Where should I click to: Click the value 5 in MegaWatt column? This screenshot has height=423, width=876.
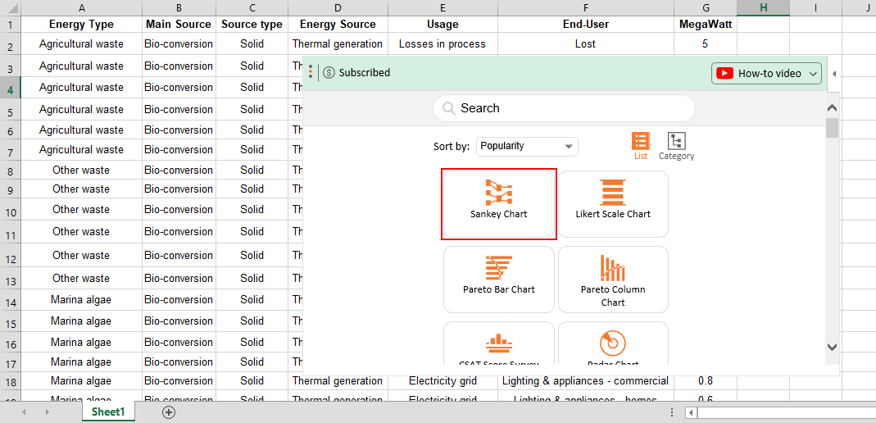pyautogui.click(x=706, y=43)
